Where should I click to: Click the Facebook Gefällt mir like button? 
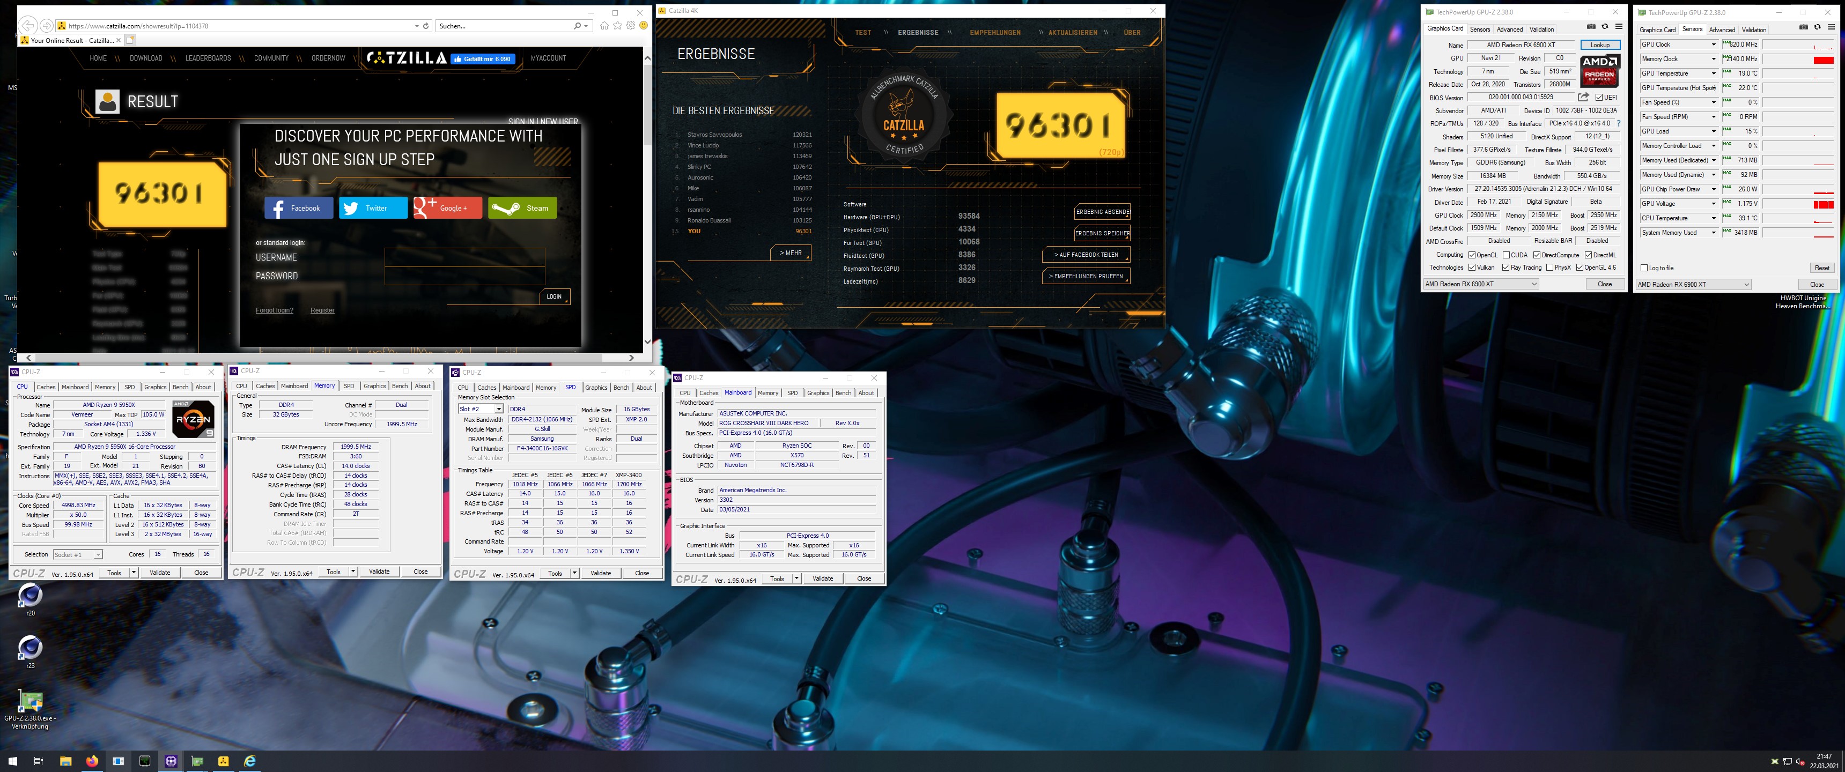(x=483, y=59)
